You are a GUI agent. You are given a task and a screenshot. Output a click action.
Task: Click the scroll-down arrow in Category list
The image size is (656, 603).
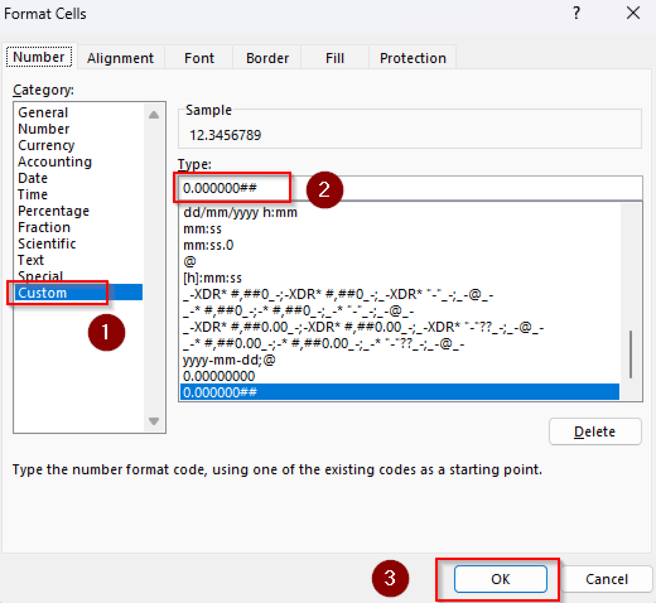click(153, 421)
